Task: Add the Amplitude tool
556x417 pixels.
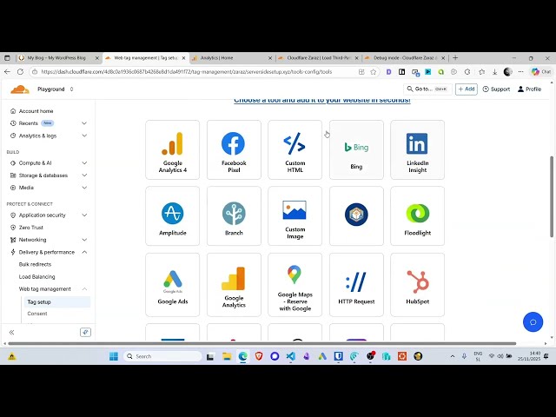Action: tap(172, 216)
